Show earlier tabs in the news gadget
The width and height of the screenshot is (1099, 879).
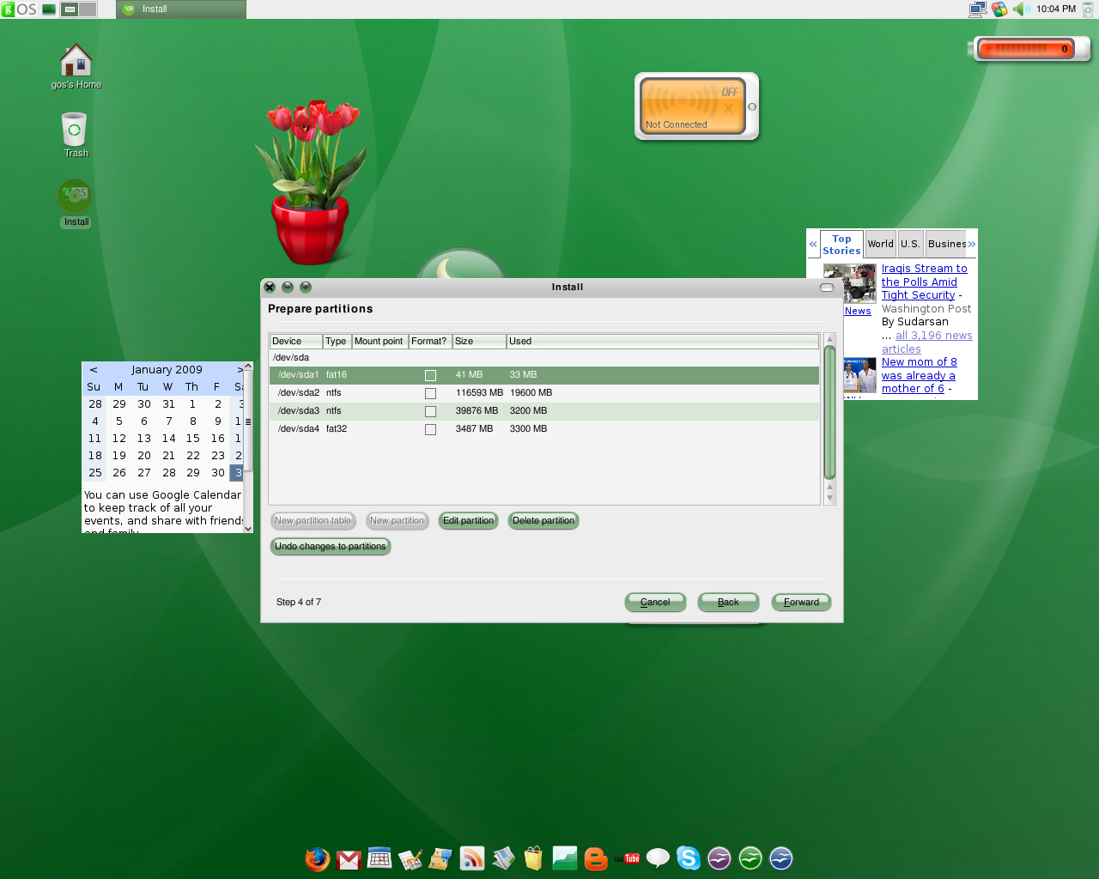(813, 245)
